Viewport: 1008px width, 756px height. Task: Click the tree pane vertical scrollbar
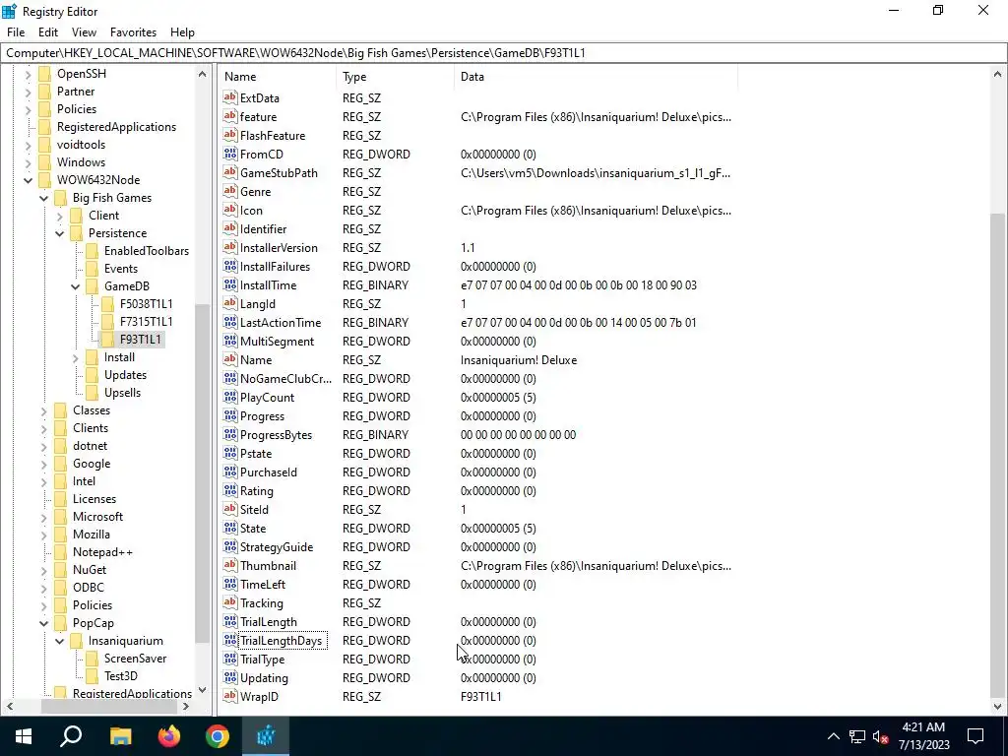pos(203,475)
